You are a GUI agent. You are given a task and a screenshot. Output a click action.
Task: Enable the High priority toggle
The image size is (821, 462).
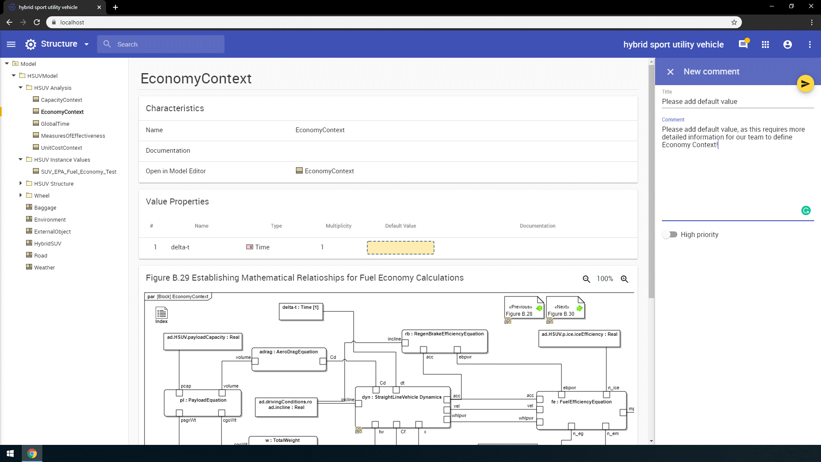point(670,234)
